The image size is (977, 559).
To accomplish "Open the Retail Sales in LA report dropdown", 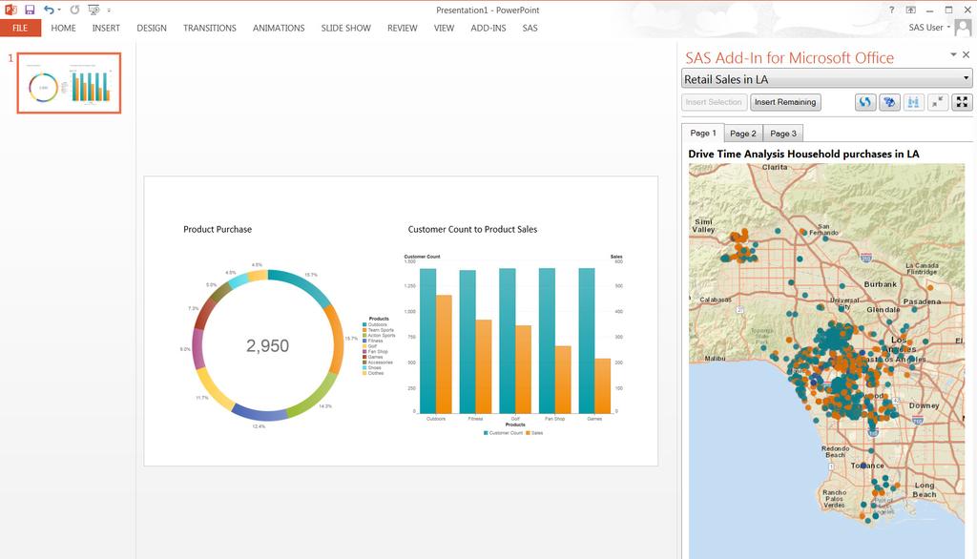I will pos(827,79).
